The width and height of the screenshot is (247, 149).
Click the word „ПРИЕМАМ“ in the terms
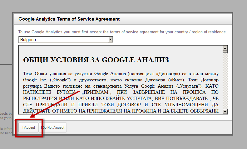tap(96, 92)
